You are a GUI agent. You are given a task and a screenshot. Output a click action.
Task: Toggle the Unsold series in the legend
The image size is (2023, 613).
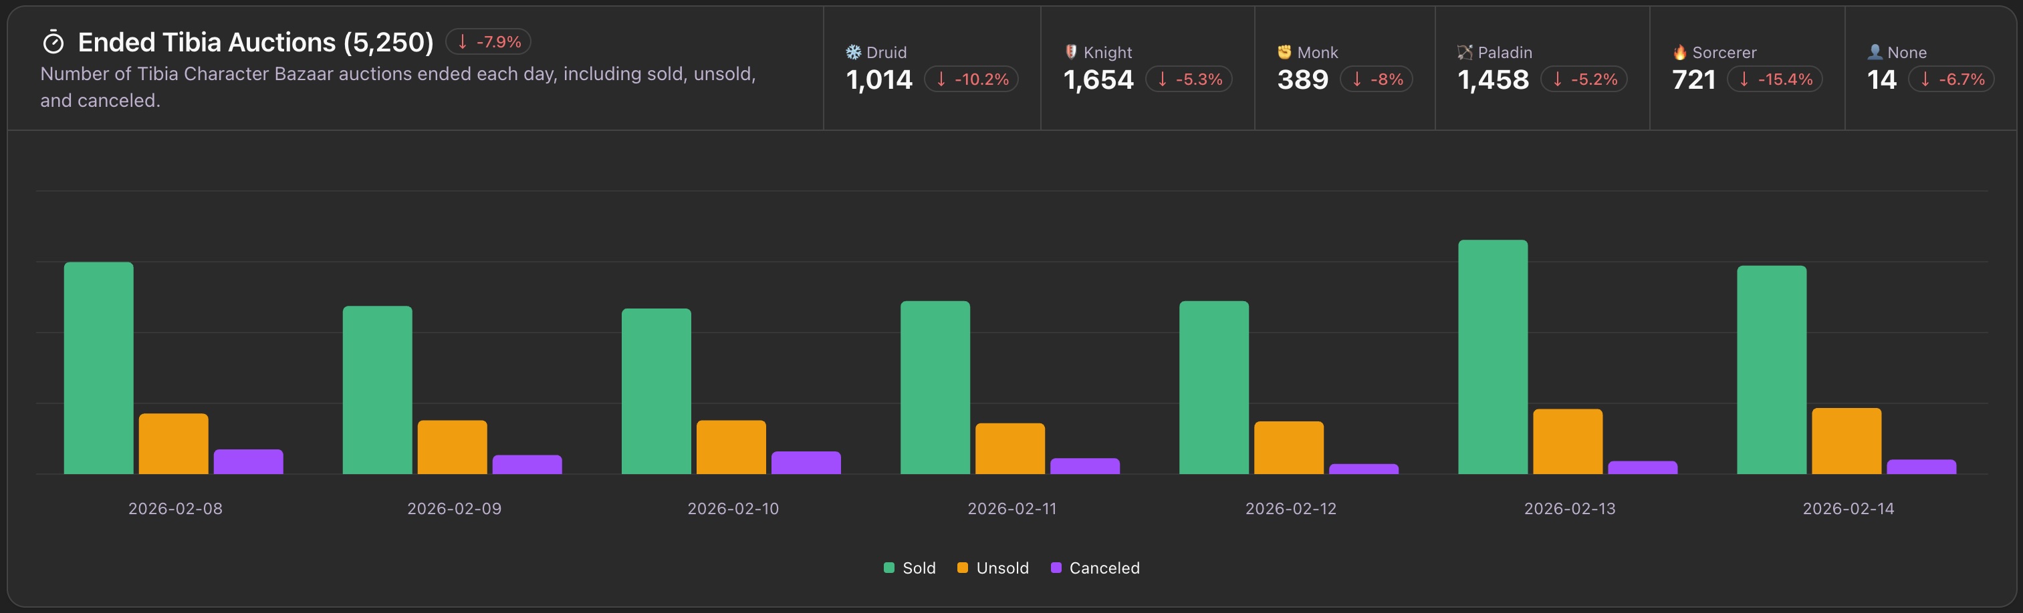point(993,568)
